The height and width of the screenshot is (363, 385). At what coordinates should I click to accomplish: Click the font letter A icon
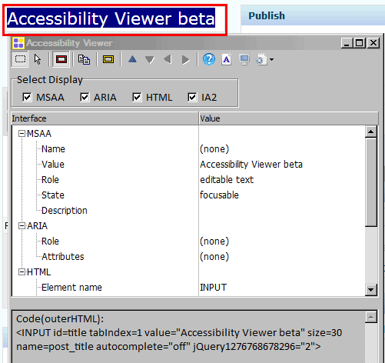click(227, 59)
